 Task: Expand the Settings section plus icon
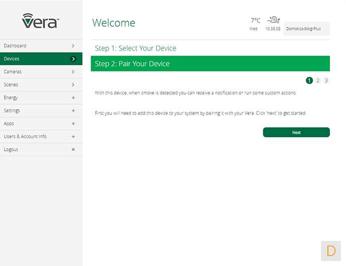73,111
